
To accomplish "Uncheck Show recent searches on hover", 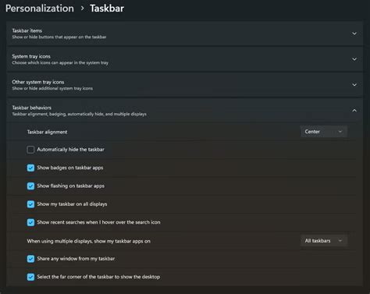I will tap(30, 222).
